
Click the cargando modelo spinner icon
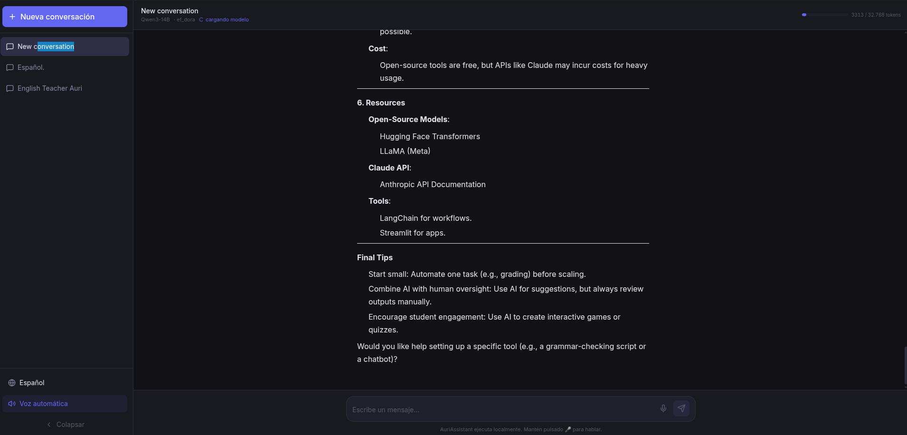tap(201, 19)
